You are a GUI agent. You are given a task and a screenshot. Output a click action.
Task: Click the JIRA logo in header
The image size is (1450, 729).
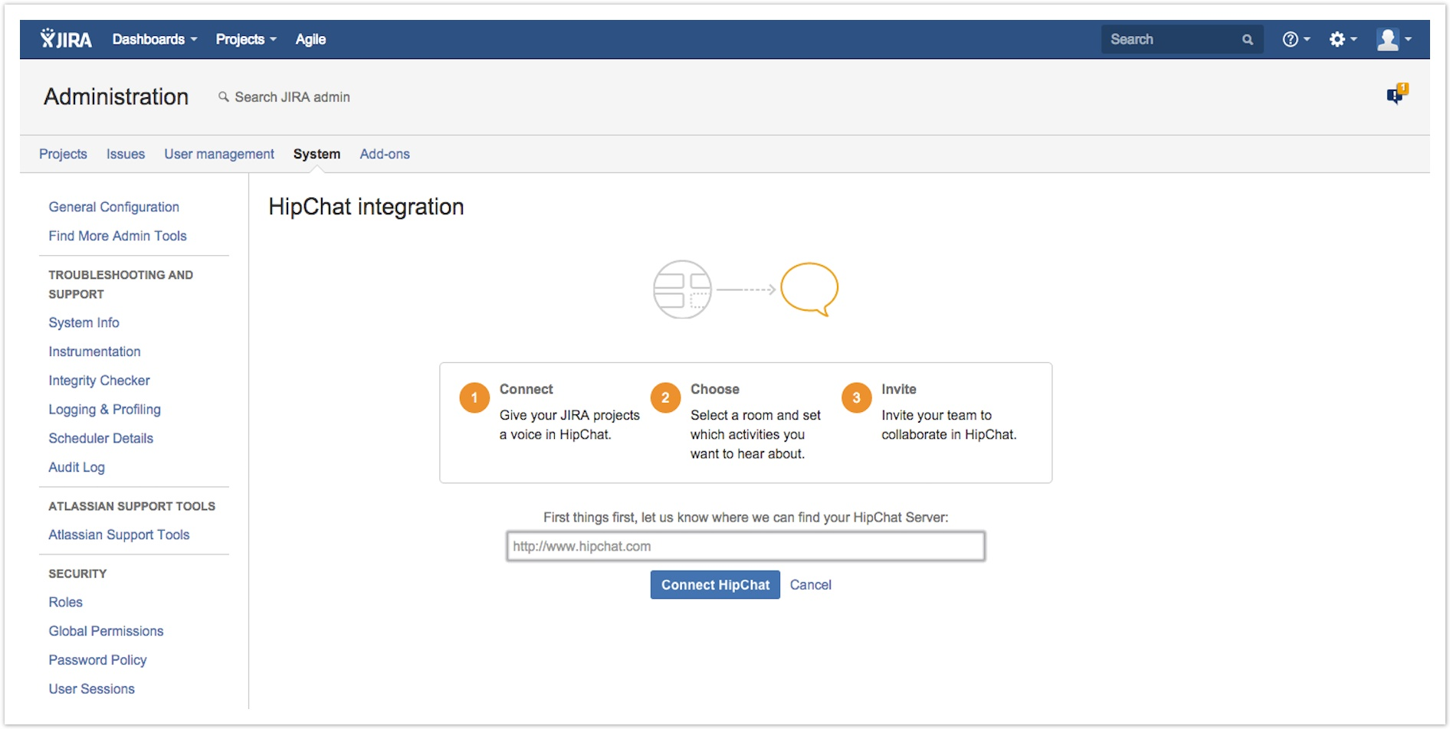pos(66,39)
